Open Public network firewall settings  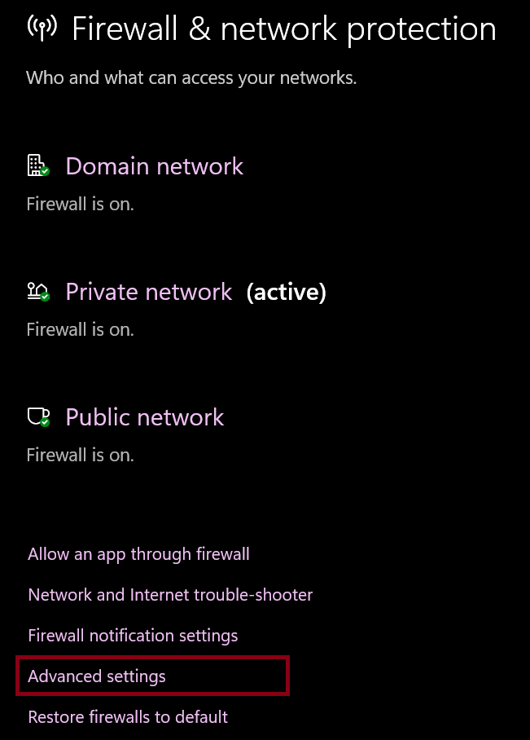[x=144, y=417]
